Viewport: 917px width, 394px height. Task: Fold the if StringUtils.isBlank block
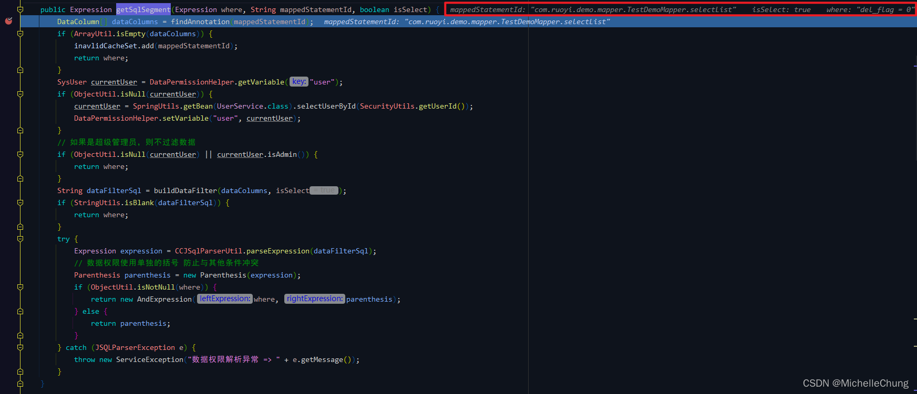click(20, 203)
